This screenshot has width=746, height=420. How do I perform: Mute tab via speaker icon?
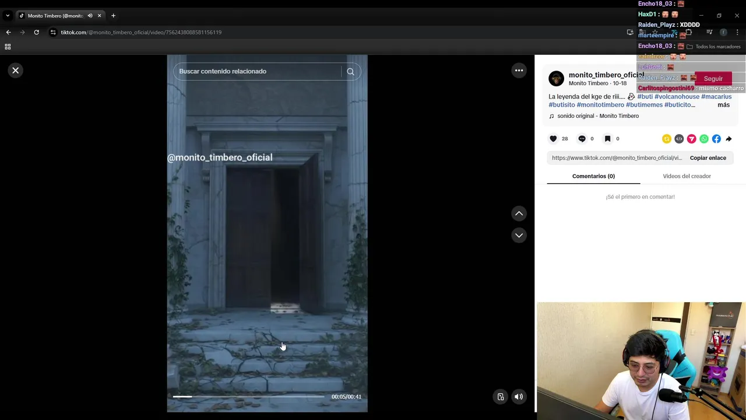[x=90, y=16]
